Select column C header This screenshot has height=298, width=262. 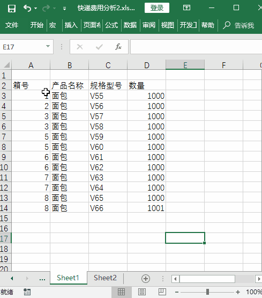[x=108, y=65]
